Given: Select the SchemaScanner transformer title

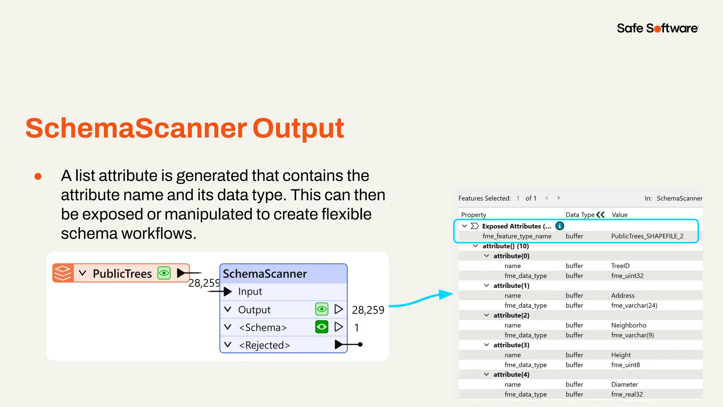Looking at the screenshot, I should pyautogui.click(x=265, y=274).
